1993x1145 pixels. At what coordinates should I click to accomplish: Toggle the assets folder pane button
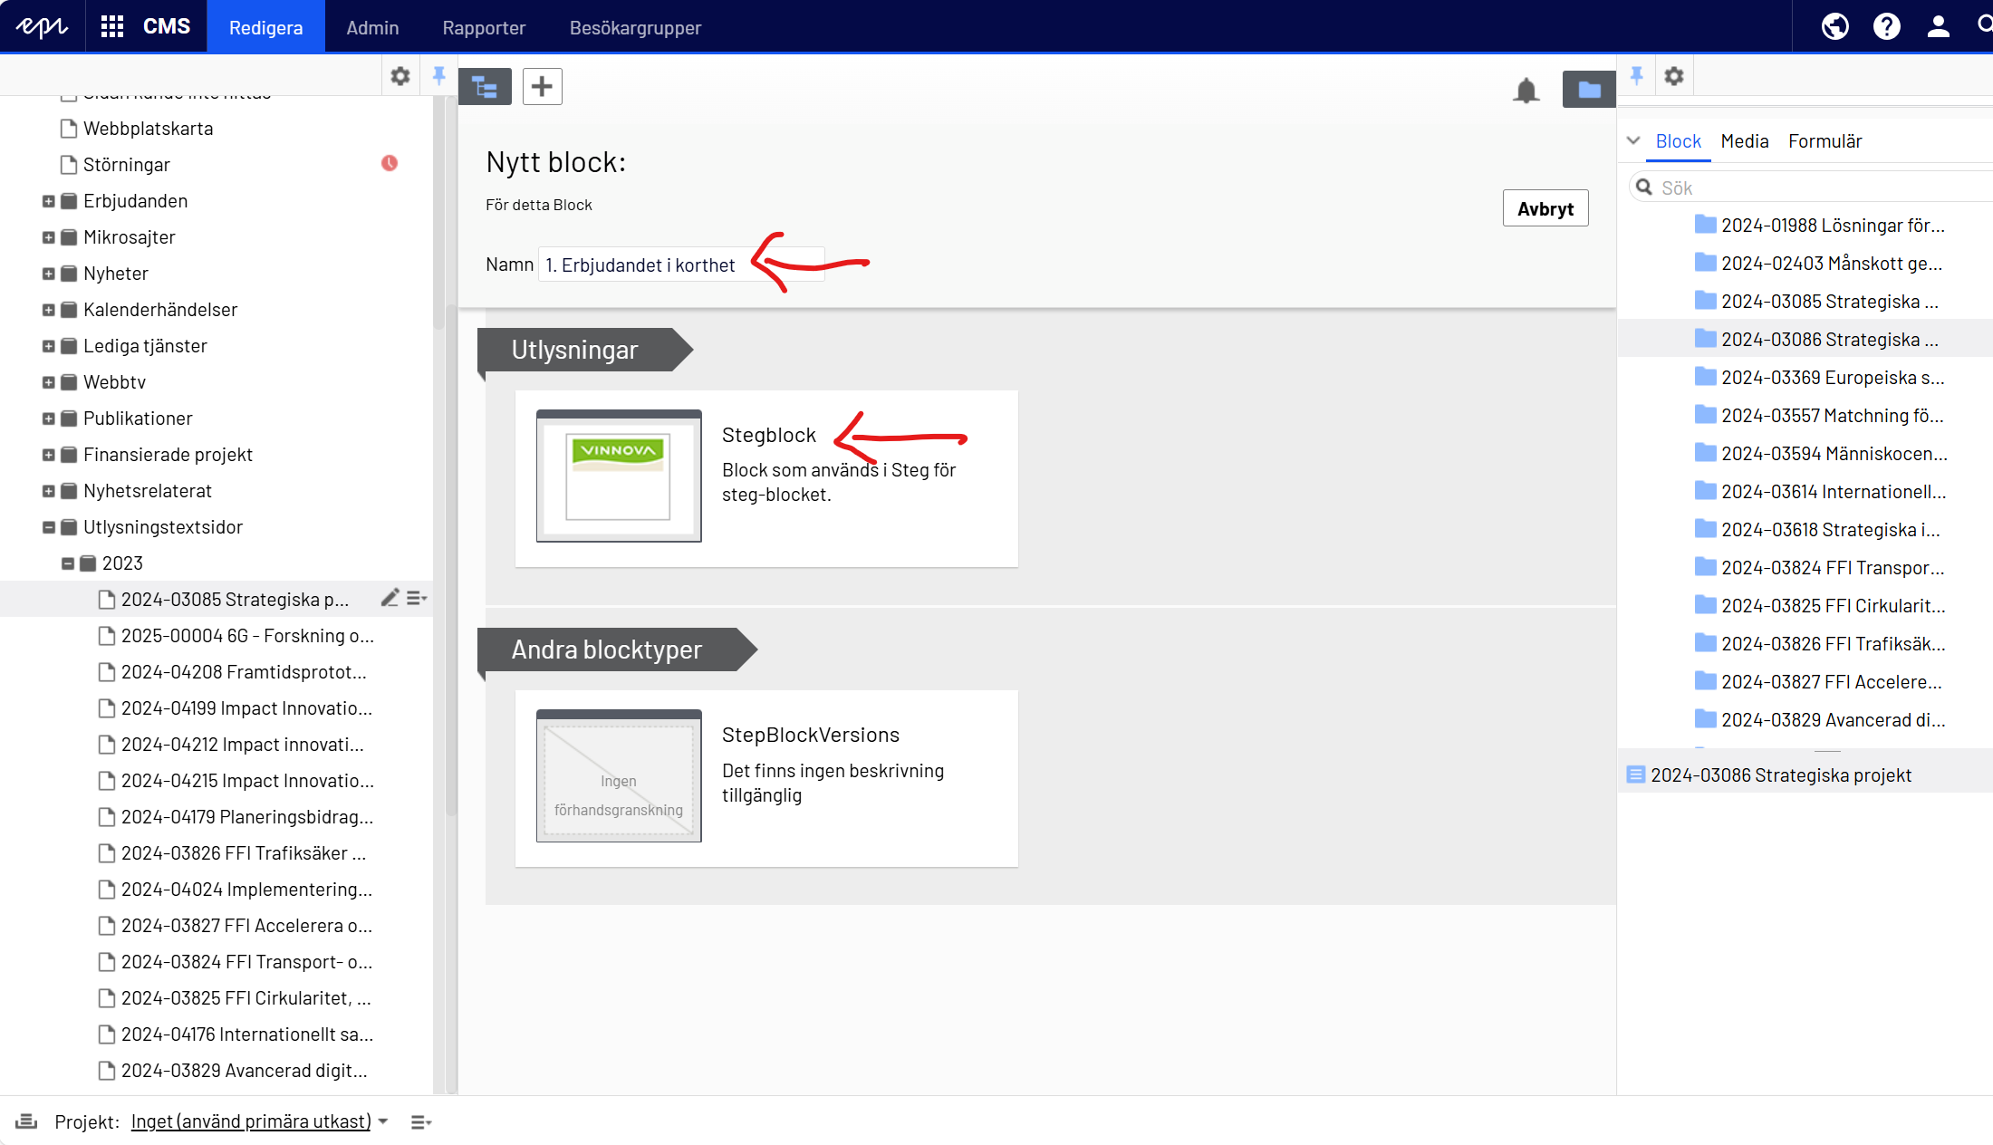[1588, 90]
